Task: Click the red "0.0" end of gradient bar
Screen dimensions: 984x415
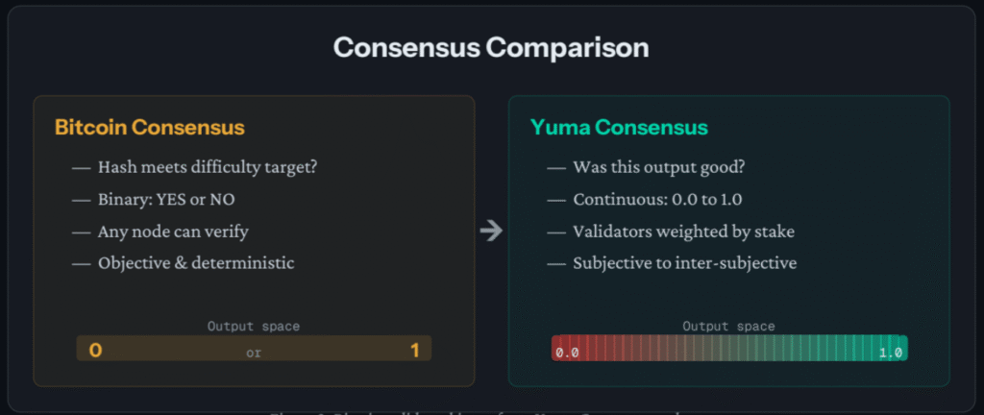Action: point(567,353)
